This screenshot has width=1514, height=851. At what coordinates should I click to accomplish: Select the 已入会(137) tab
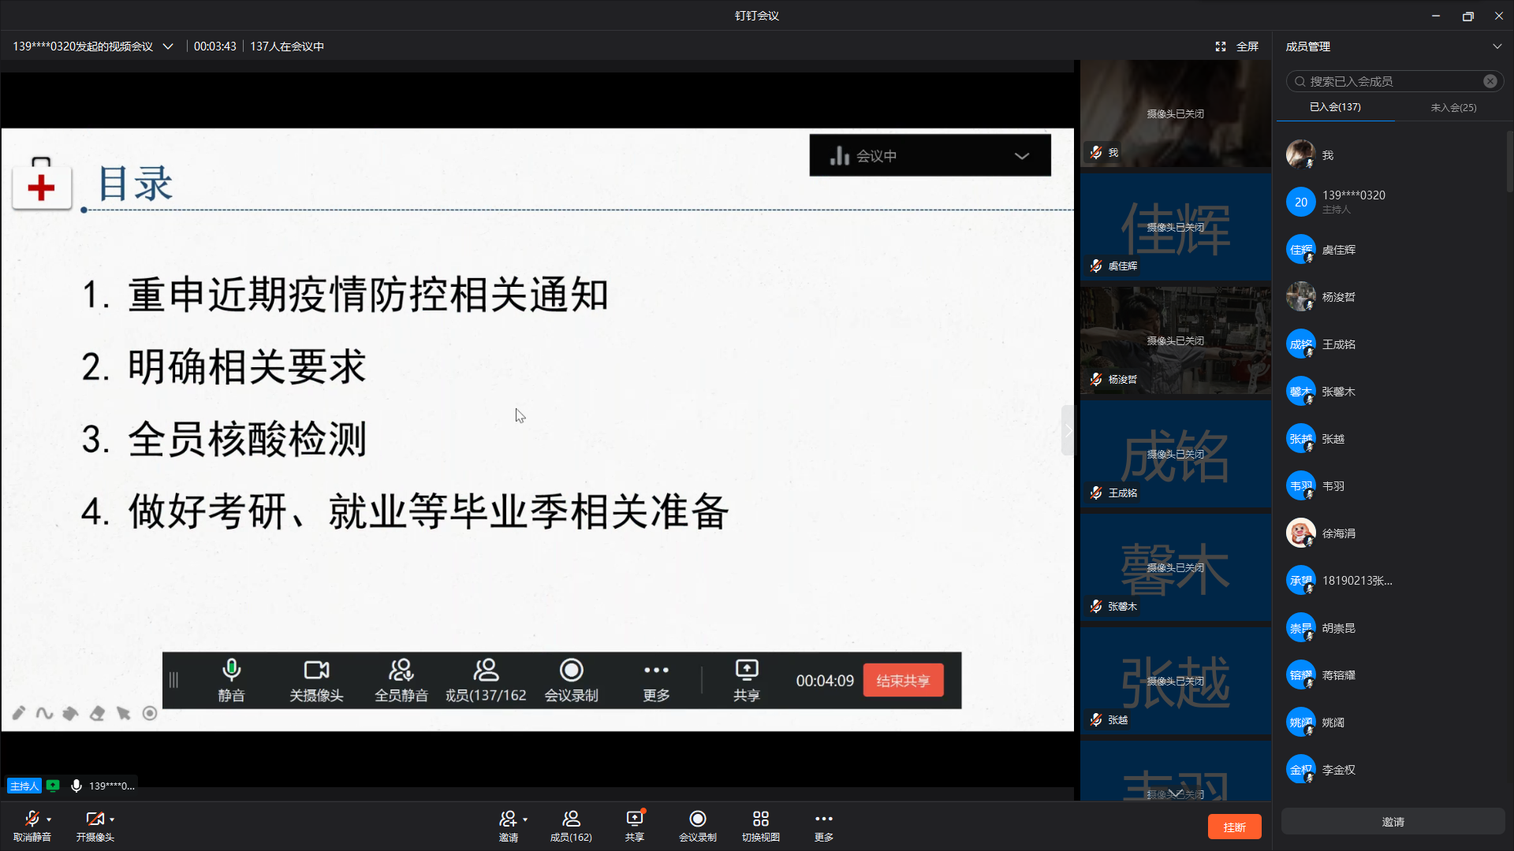pyautogui.click(x=1335, y=107)
